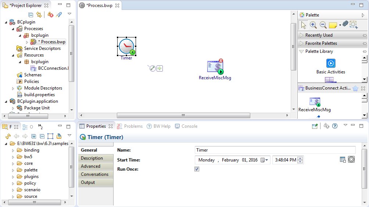369x207 pixels.
Task: Switch to the Outline view tab
Action: point(28,127)
